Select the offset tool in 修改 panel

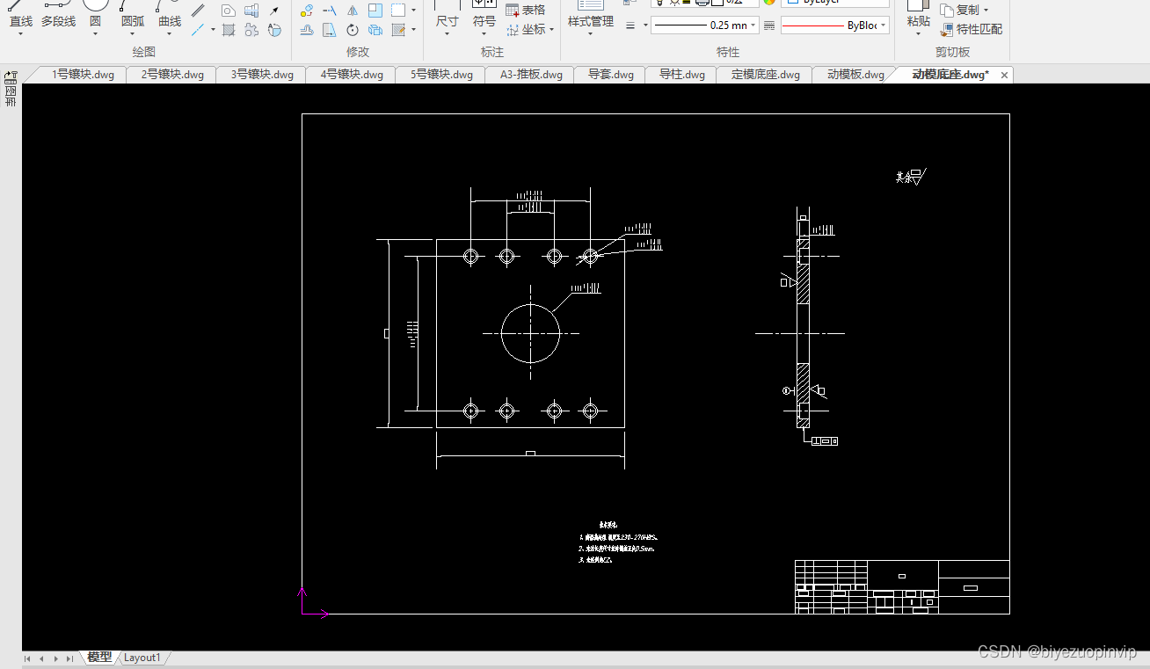[307, 30]
